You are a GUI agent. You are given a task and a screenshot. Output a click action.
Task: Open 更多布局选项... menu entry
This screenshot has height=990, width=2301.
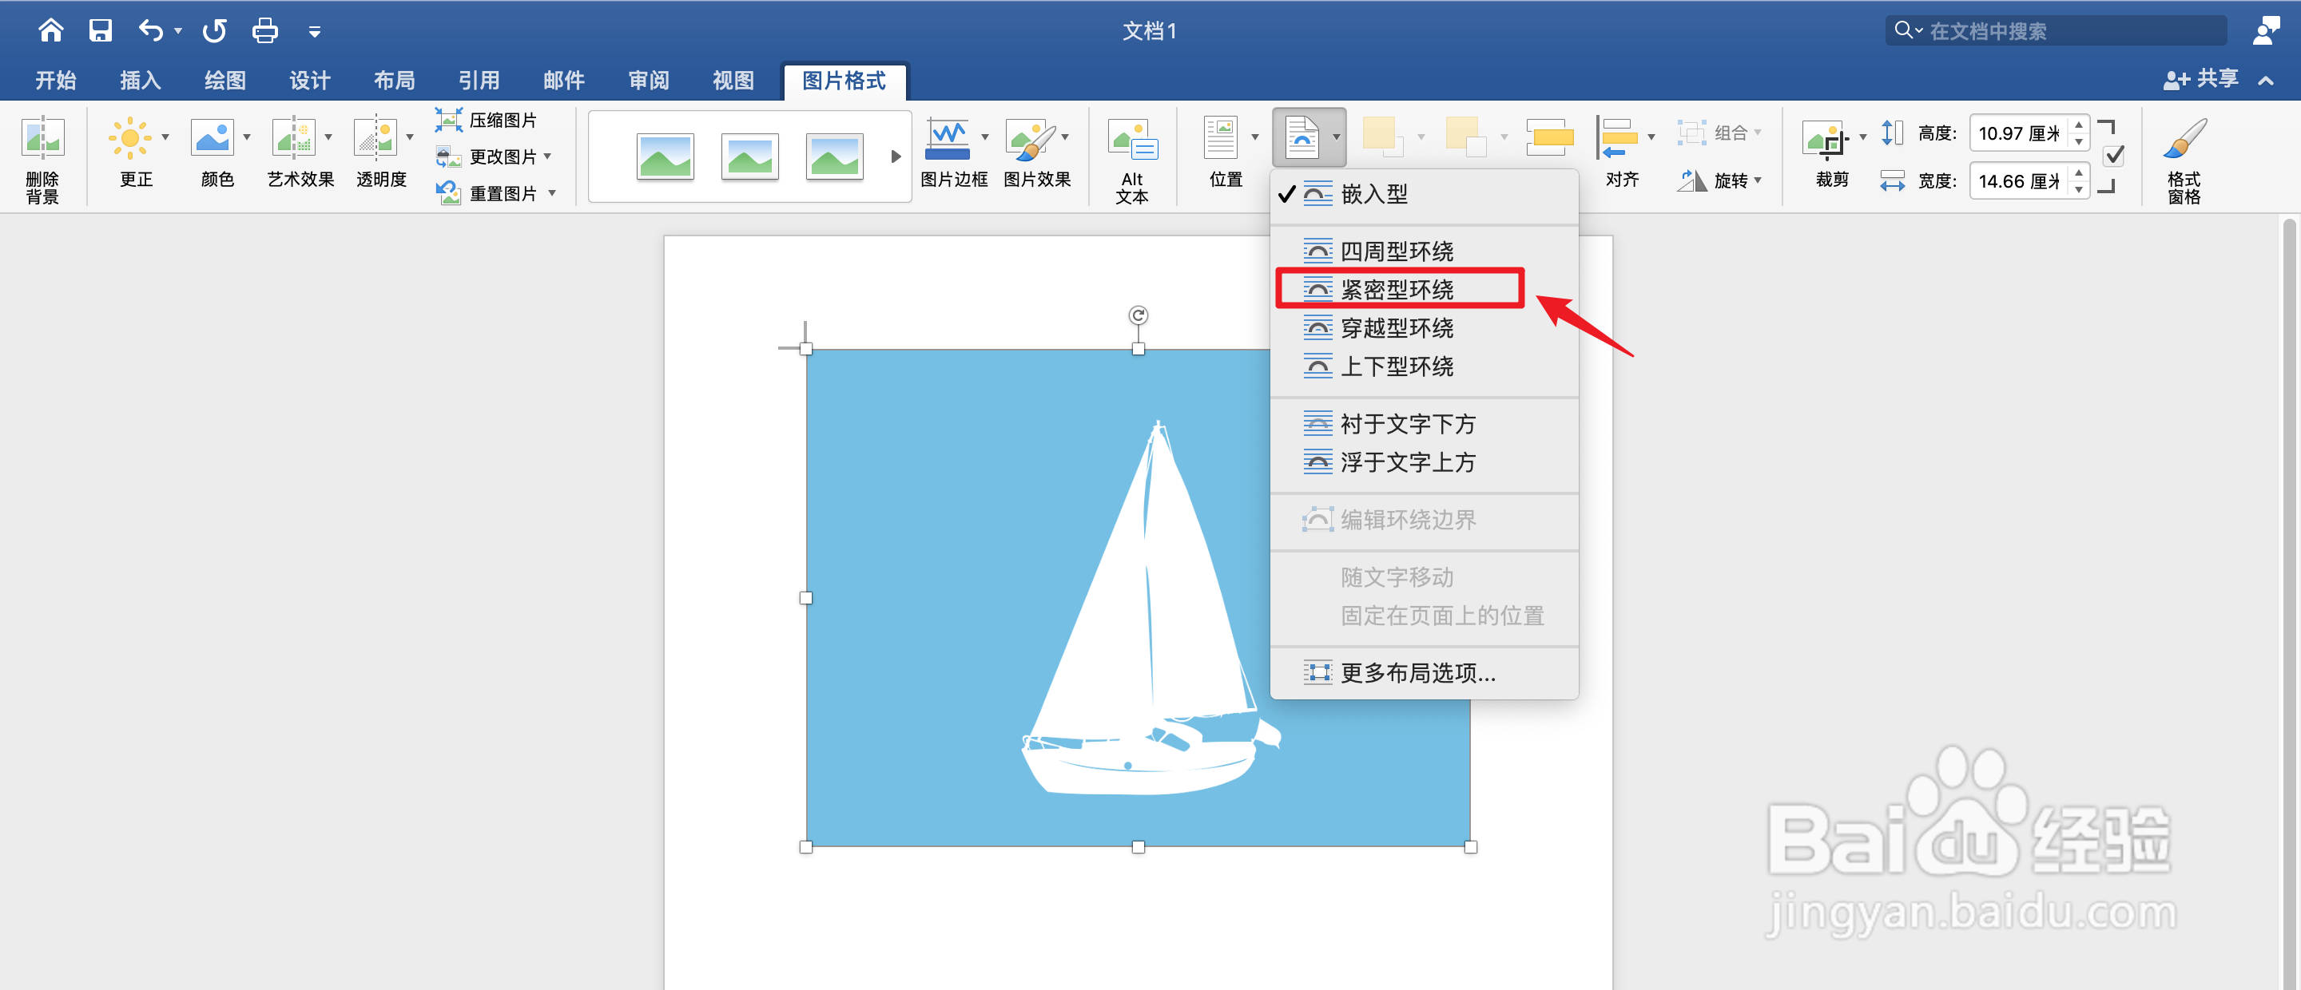pos(1417,672)
